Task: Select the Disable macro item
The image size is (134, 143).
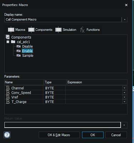Action: (28, 46)
